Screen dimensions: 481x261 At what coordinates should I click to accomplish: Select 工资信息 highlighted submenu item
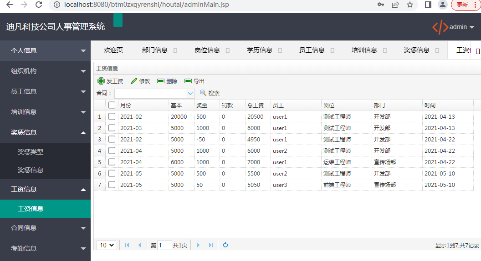(x=46, y=209)
